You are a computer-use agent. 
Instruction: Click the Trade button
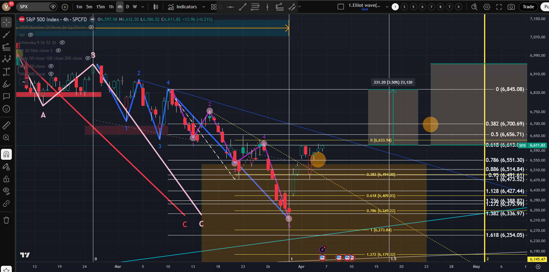click(528, 7)
